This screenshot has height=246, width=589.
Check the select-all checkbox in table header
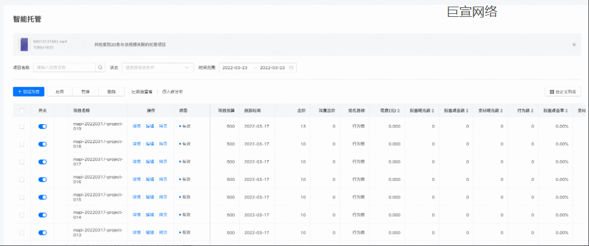(22, 111)
